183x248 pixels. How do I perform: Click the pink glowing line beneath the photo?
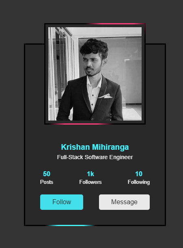point(81,124)
